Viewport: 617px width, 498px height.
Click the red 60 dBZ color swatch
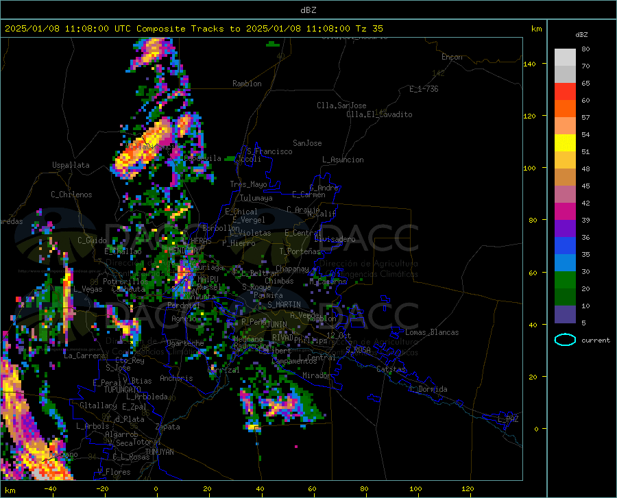pos(565,92)
